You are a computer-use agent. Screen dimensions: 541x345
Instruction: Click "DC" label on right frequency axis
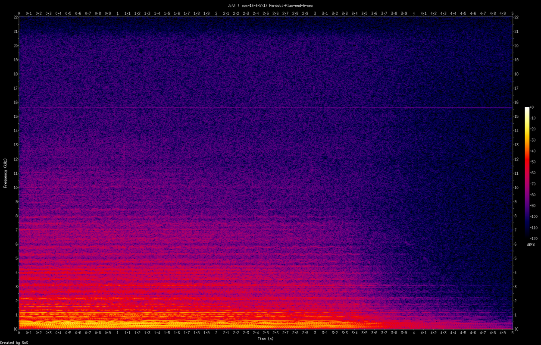coord(517,329)
